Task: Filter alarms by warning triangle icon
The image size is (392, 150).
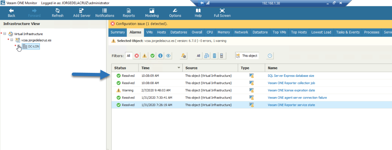Action: click(145, 56)
